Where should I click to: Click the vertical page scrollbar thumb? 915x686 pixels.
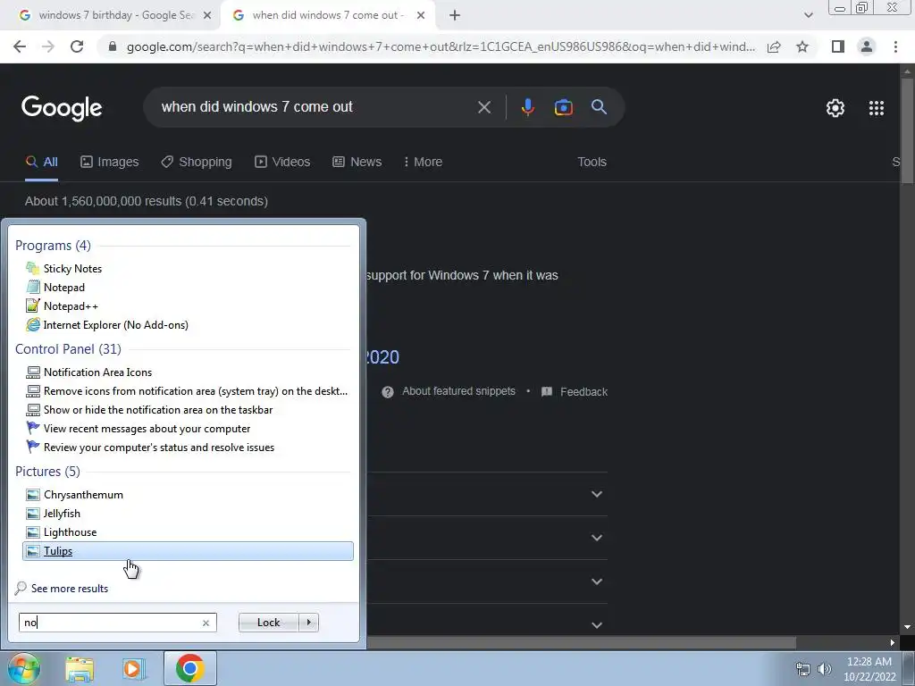coord(907,132)
